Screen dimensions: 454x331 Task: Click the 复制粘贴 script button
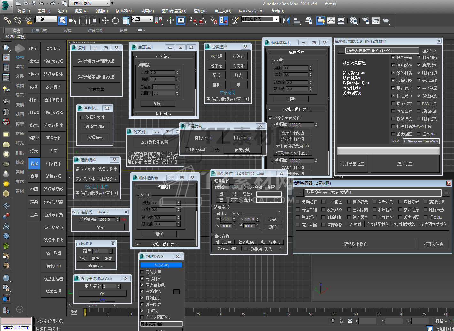click(x=53, y=49)
